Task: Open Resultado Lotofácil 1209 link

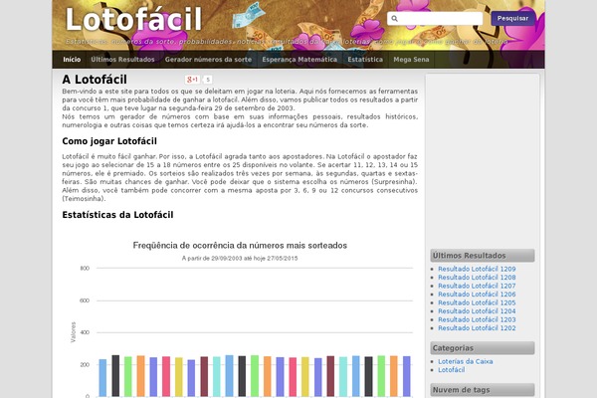Action: (477, 269)
